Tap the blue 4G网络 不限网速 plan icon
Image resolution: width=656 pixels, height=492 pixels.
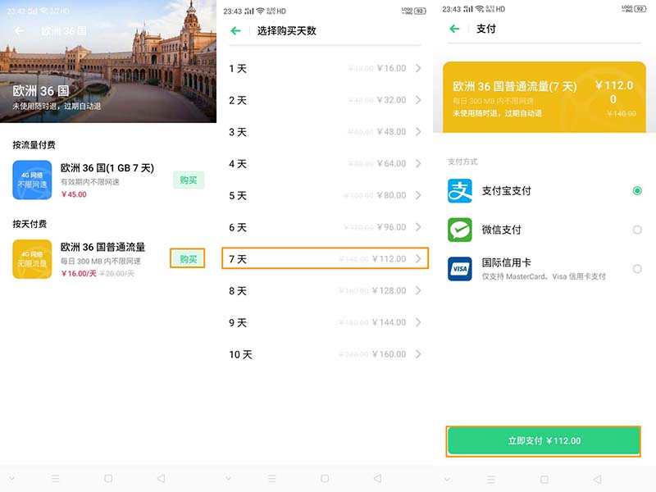[x=32, y=180]
